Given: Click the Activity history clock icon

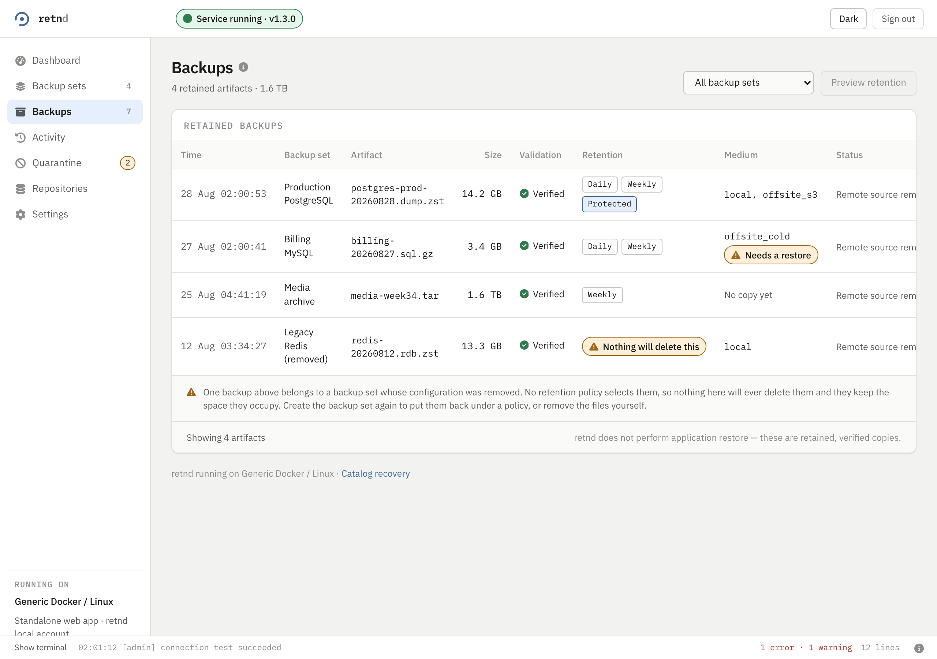Looking at the screenshot, I should tap(20, 137).
